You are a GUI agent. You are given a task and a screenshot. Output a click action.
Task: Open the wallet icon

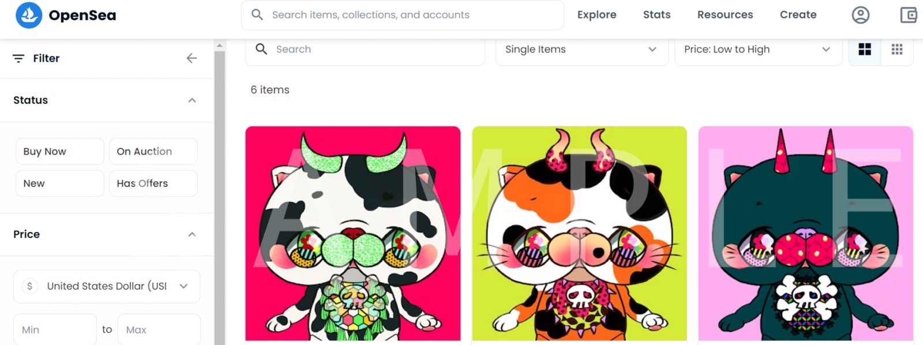point(909,15)
